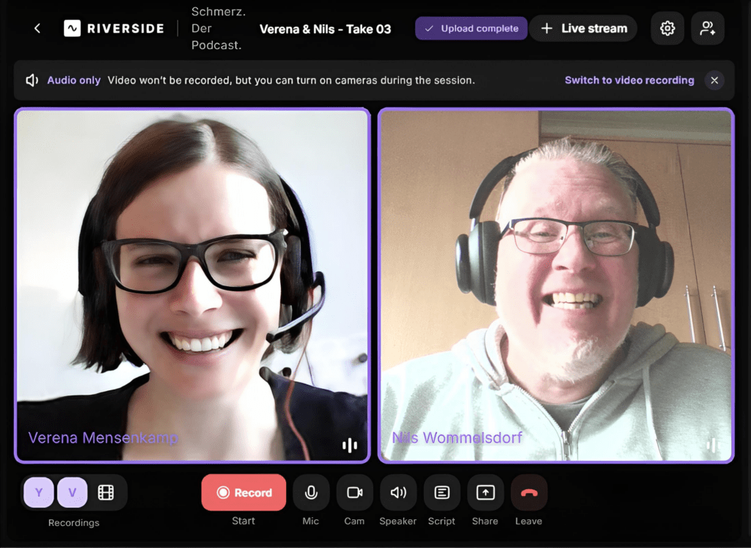Click the Riverside logo
The height and width of the screenshot is (548, 751).
(114, 29)
